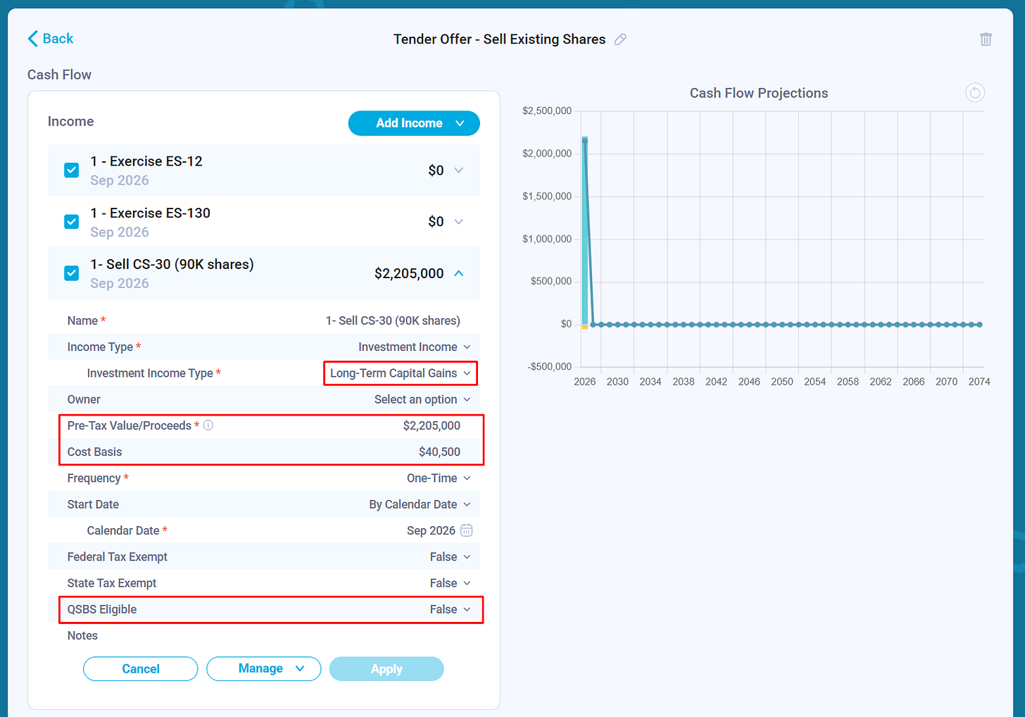Go back using the Back arrow
The height and width of the screenshot is (717, 1025).
[x=51, y=39]
